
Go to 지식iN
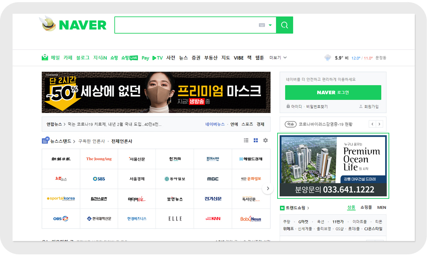pos(100,58)
